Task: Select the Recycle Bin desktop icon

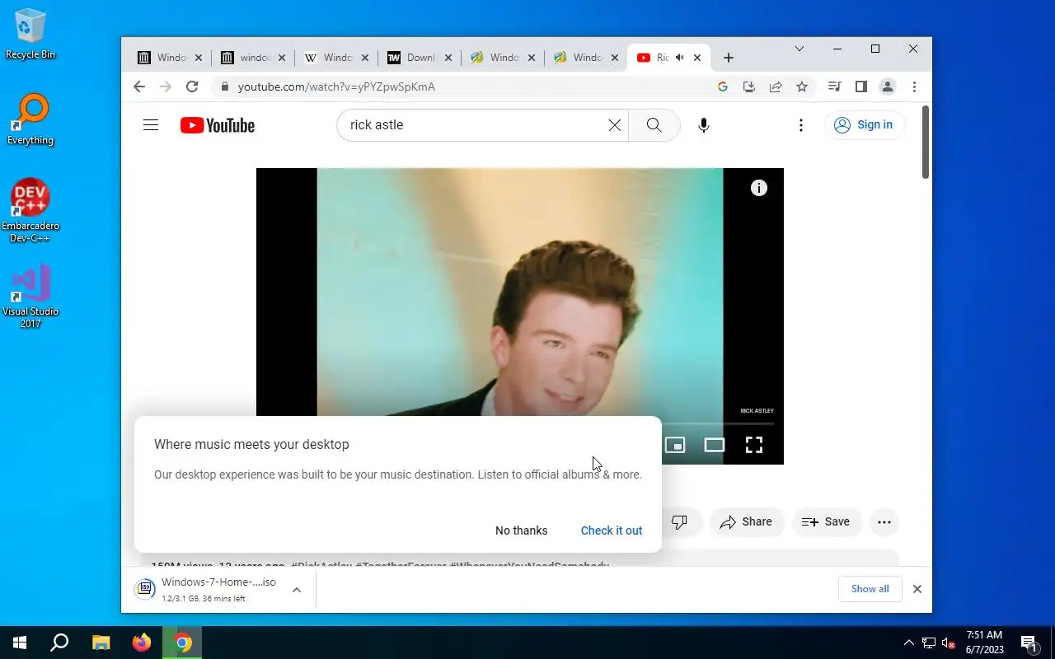Action: [30, 35]
